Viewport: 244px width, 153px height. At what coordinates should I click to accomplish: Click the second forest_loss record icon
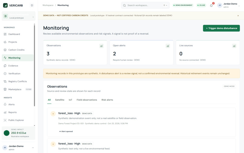click(53, 144)
